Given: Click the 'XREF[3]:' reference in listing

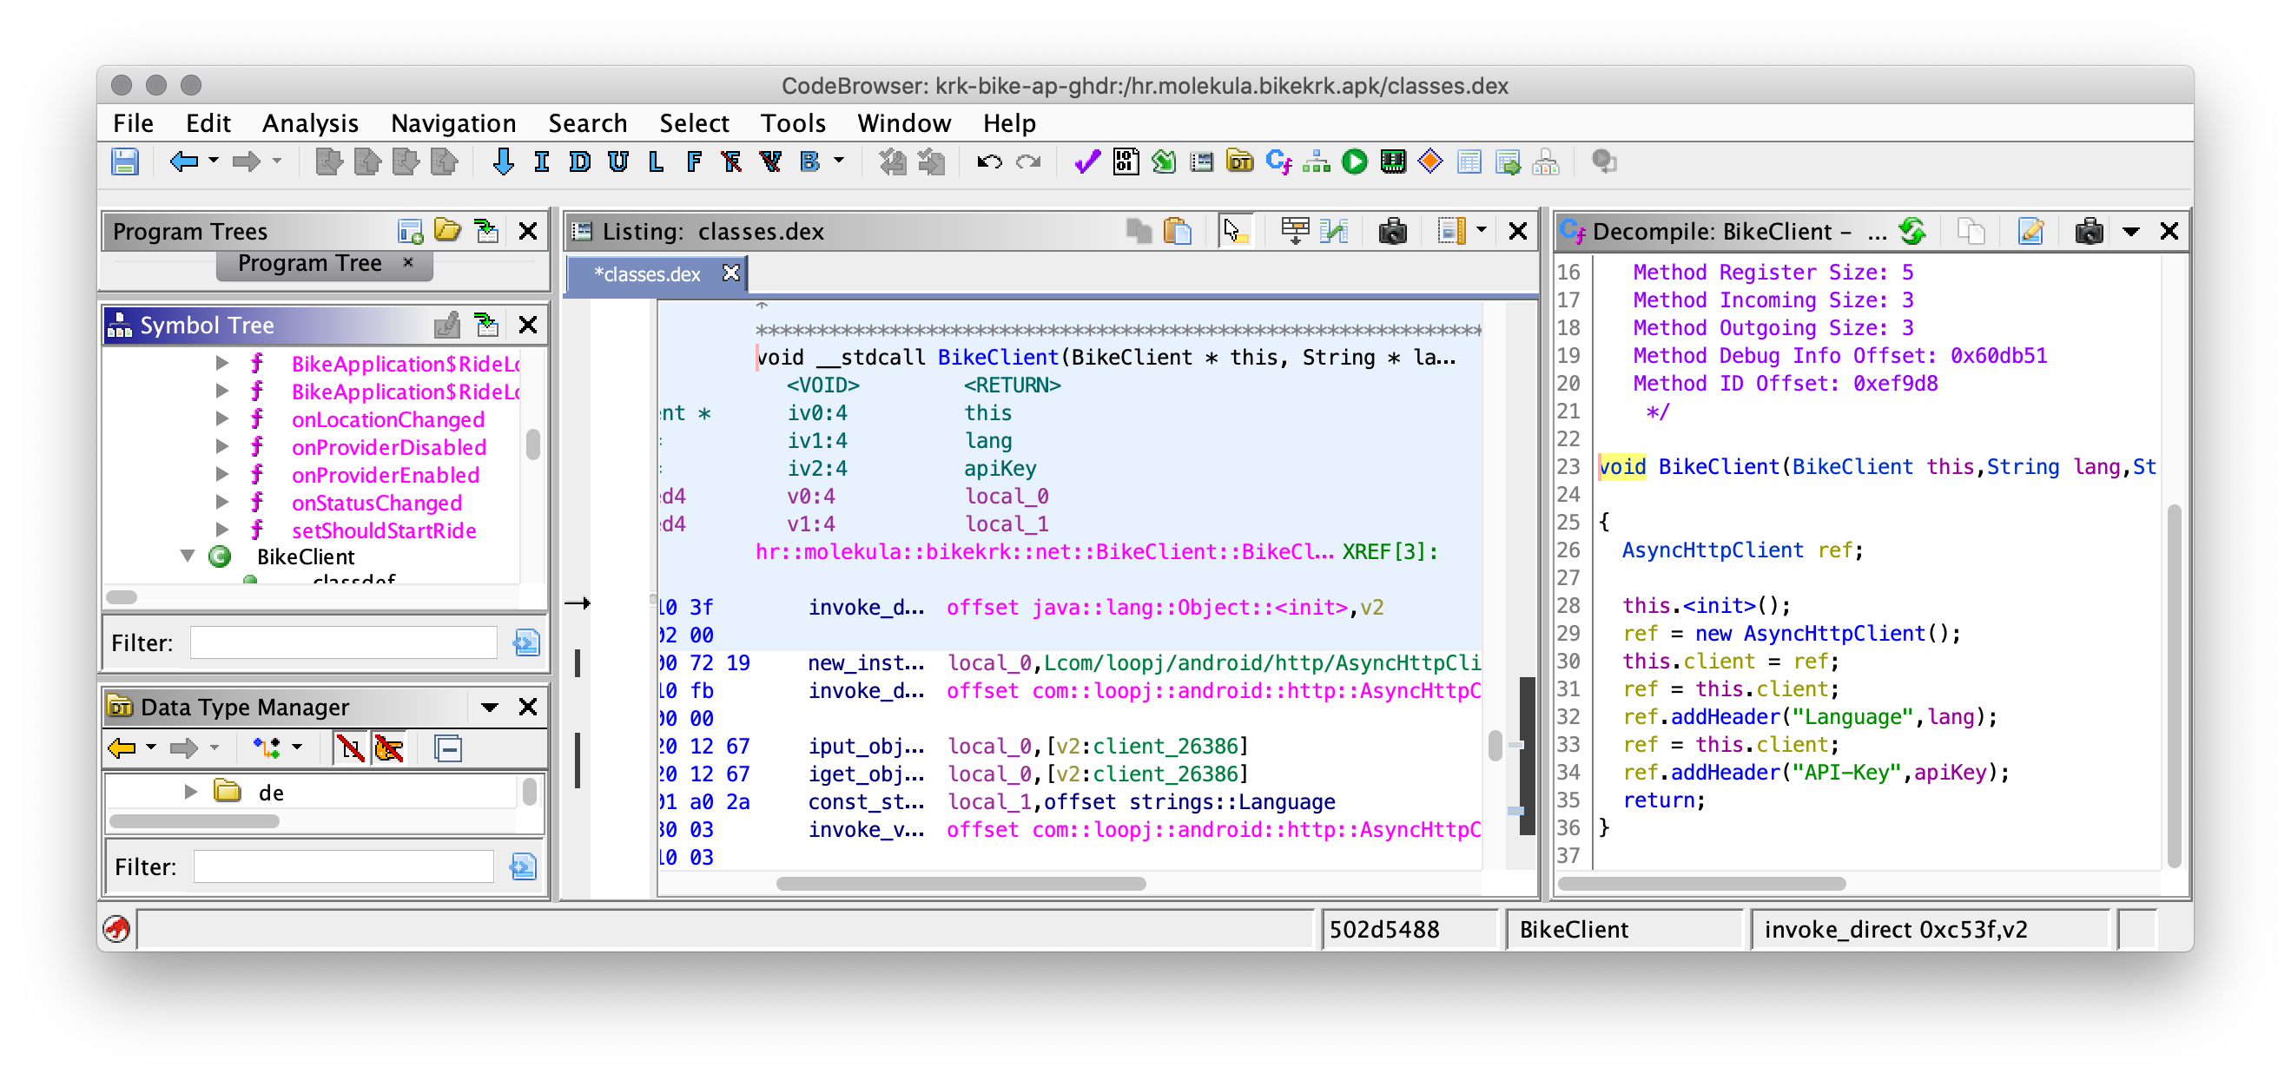Looking at the screenshot, I should pyautogui.click(x=1390, y=552).
